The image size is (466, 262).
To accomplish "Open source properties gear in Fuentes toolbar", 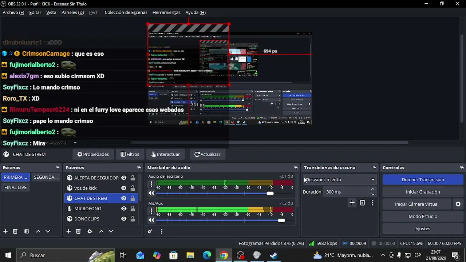I will pos(90,231).
